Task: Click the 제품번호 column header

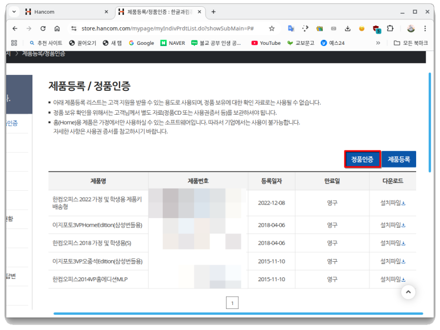Action: click(198, 181)
